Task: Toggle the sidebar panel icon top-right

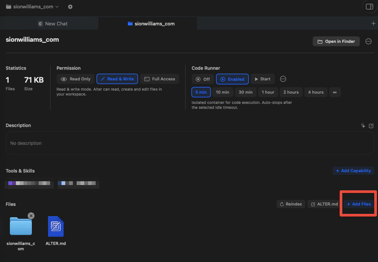Action: pyautogui.click(x=369, y=6)
